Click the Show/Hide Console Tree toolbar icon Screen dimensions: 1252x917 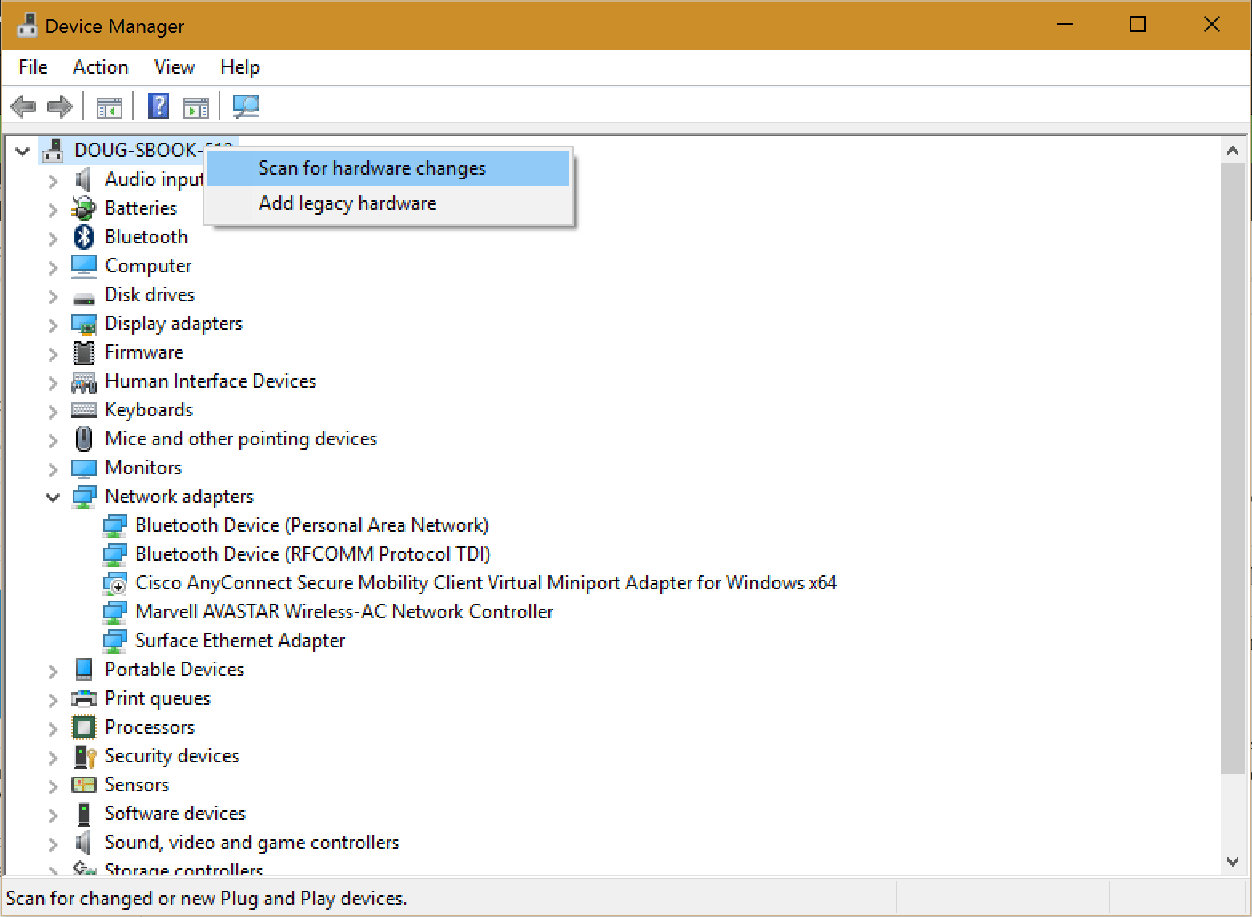(109, 105)
